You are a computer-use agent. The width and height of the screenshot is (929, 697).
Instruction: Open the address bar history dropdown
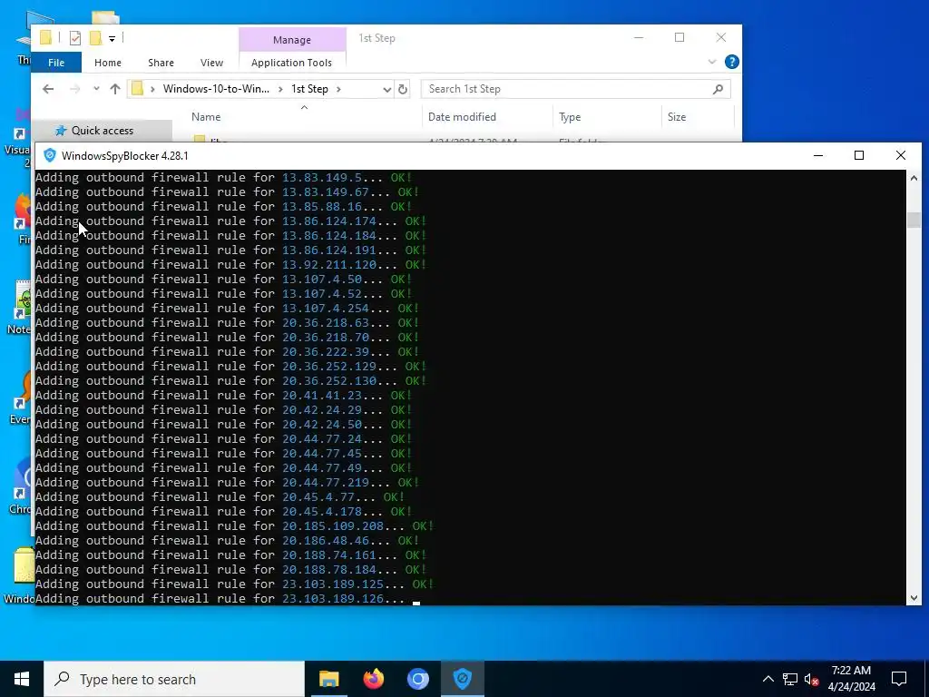pyautogui.click(x=386, y=89)
